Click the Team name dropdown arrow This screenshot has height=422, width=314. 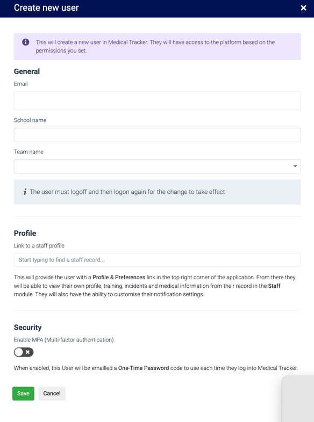295,166
